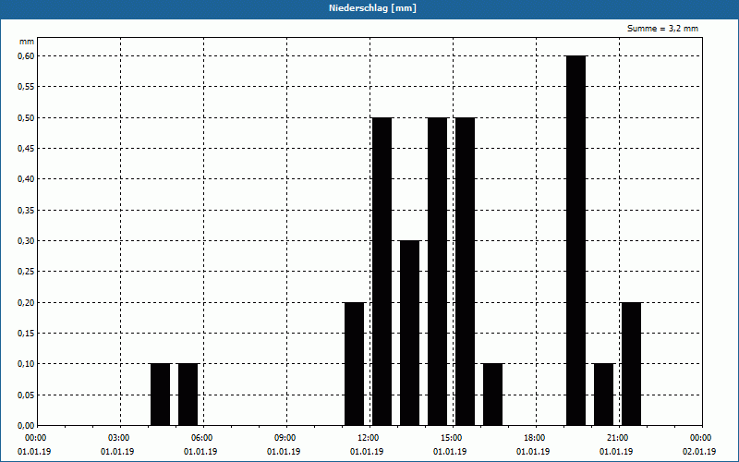Click the 09:00 time label
The image size is (739, 462).
coord(285,438)
